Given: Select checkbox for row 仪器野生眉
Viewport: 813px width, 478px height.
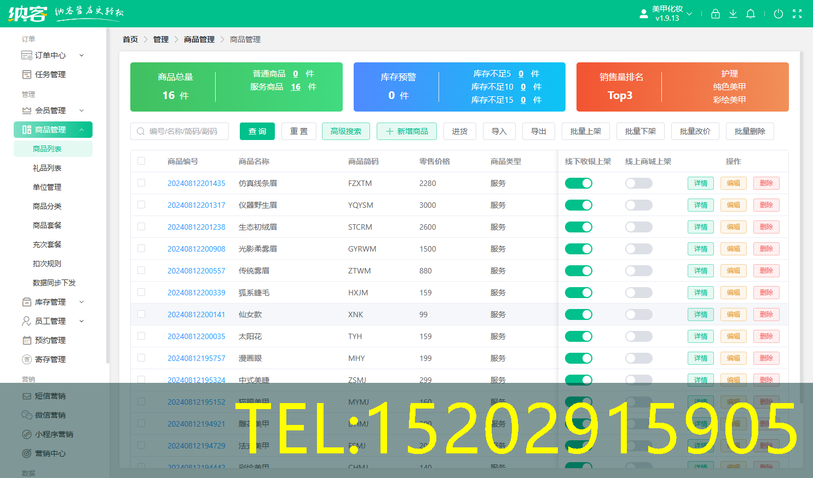Looking at the screenshot, I should pyautogui.click(x=141, y=205).
